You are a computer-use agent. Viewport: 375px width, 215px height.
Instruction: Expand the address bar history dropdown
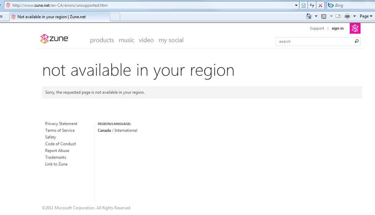pyautogui.click(x=296, y=5)
